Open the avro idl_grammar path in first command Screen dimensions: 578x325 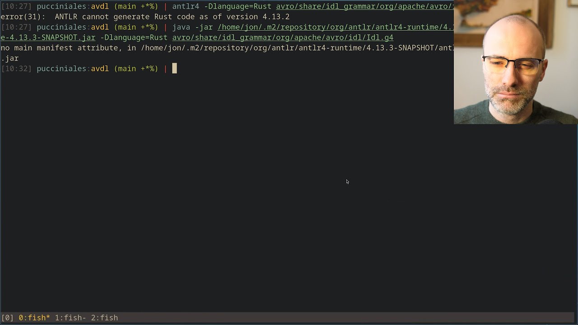coord(361,6)
